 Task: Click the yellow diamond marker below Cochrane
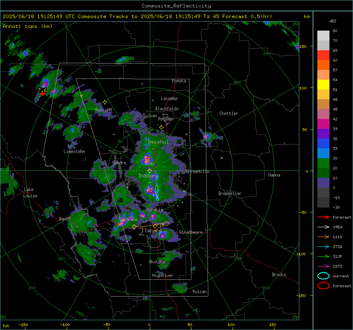coord(134,227)
